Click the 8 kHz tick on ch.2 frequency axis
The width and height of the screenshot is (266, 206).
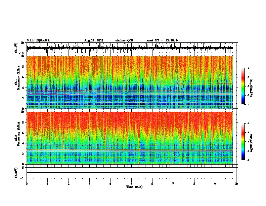tap(23, 123)
